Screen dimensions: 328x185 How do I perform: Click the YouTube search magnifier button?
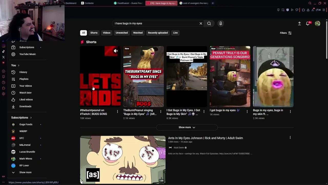click(x=209, y=23)
